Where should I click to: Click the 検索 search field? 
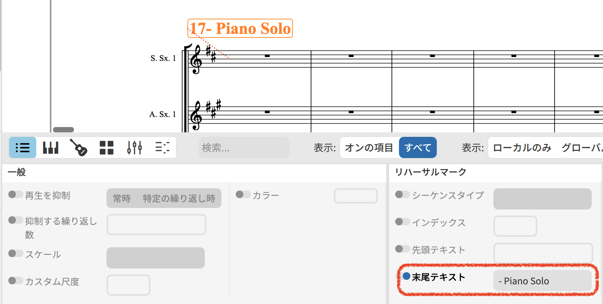[244, 147]
